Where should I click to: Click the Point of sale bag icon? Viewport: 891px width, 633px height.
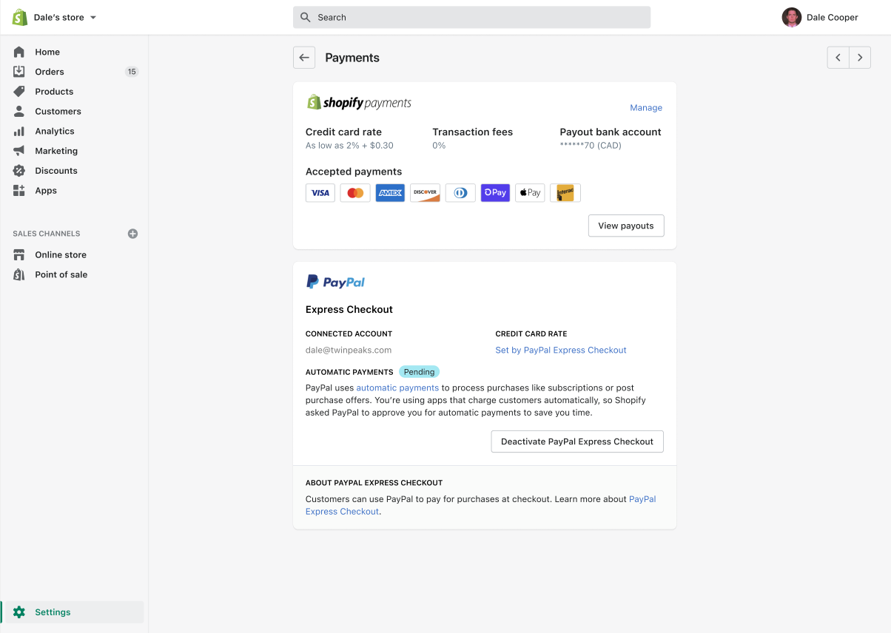point(19,274)
